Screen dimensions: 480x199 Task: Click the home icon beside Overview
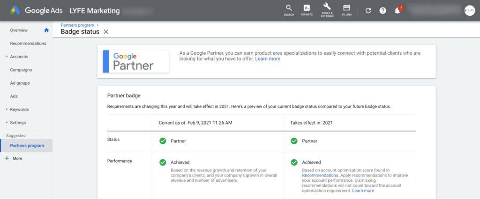46,30
